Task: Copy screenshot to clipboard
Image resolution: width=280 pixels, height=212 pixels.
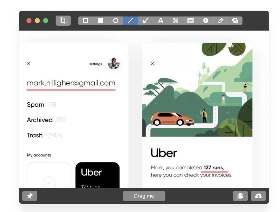Action: click(x=240, y=196)
